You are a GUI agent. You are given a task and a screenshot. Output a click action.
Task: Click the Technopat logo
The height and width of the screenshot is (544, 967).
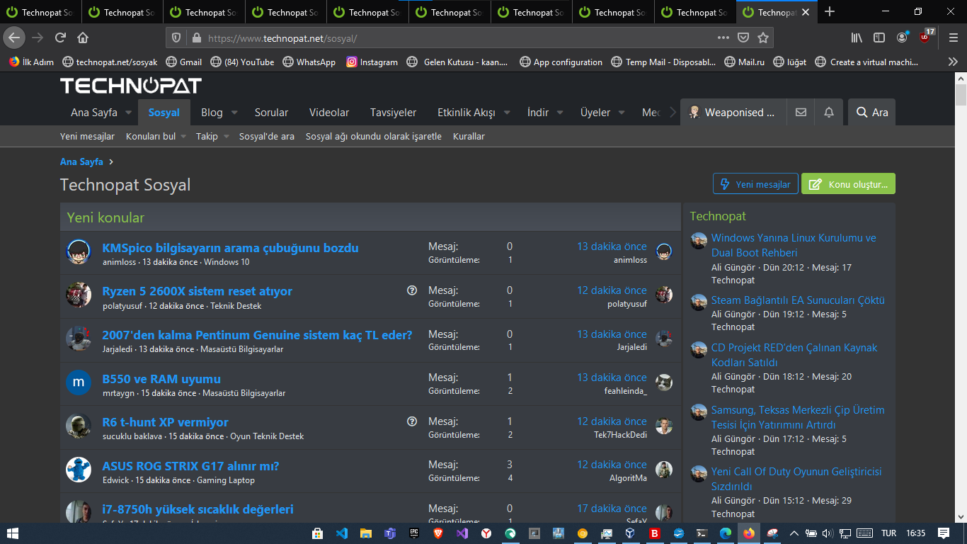pyautogui.click(x=131, y=86)
